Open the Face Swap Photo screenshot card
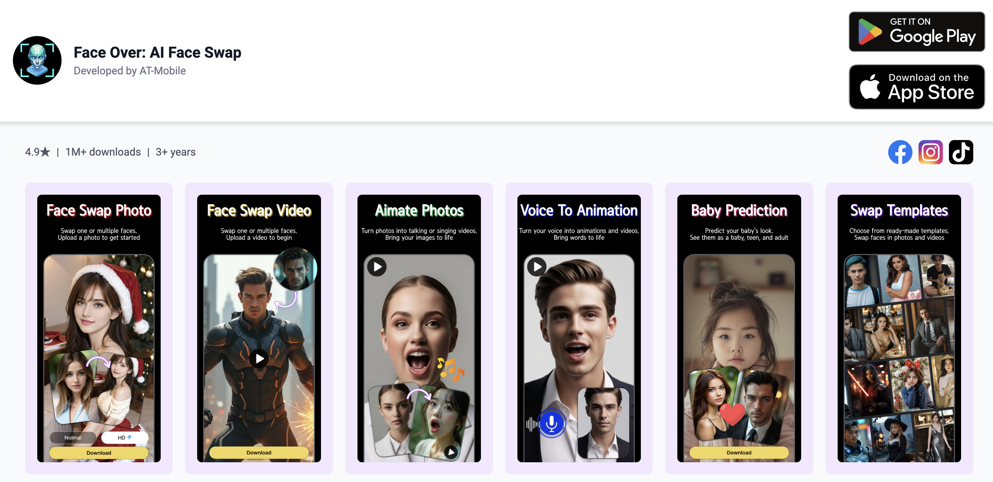The height and width of the screenshot is (482, 993). click(x=99, y=328)
